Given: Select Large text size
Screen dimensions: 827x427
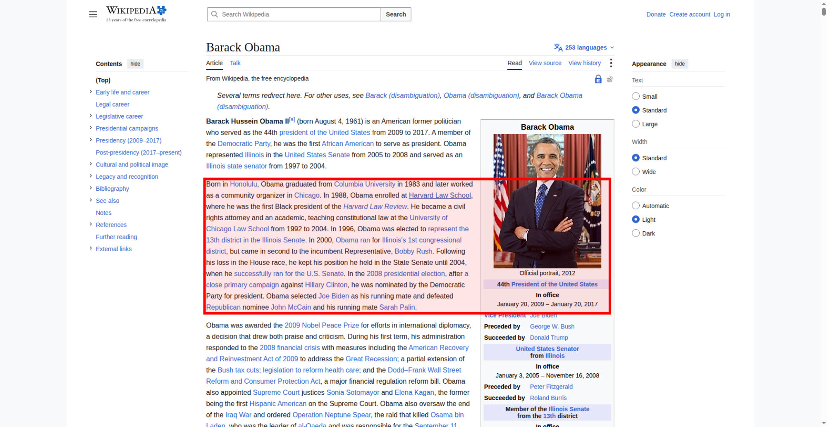Looking at the screenshot, I should [636, 124].
